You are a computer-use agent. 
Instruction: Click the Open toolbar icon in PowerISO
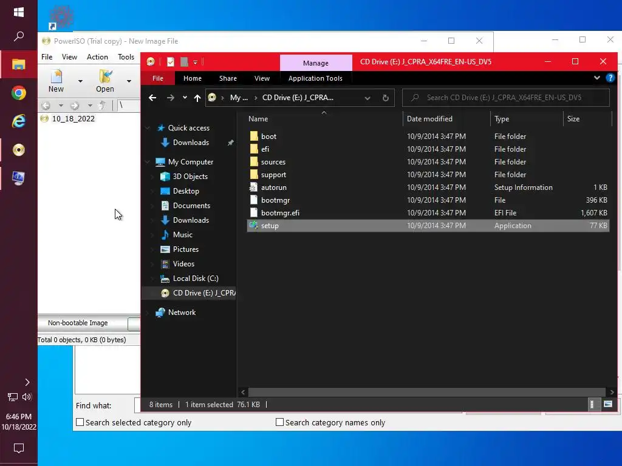(104, 81)
